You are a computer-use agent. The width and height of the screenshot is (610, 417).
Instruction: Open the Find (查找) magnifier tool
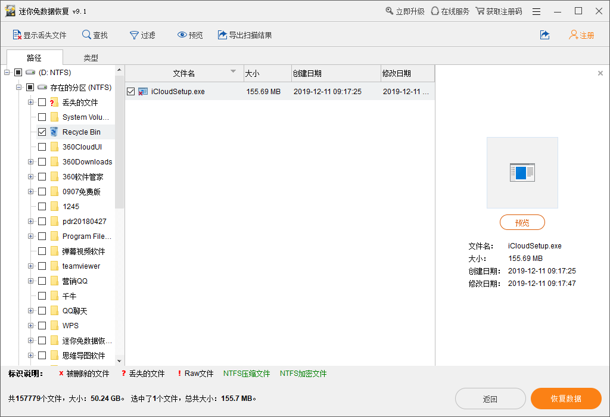(86, 35)
